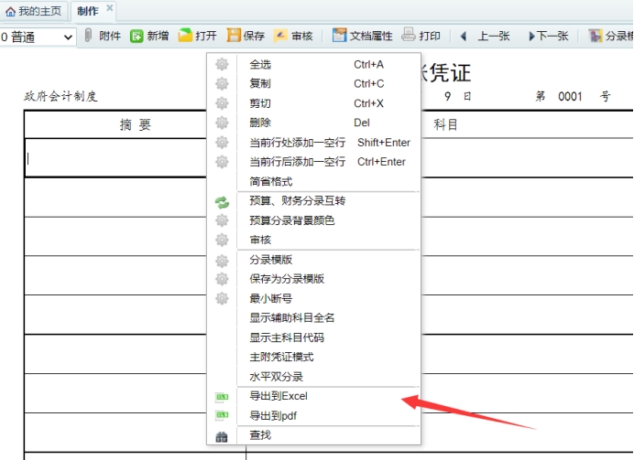This screenshot has width=634, height=460.
Task: Click the 审核 audit toolbar icon
Action: 281,37
